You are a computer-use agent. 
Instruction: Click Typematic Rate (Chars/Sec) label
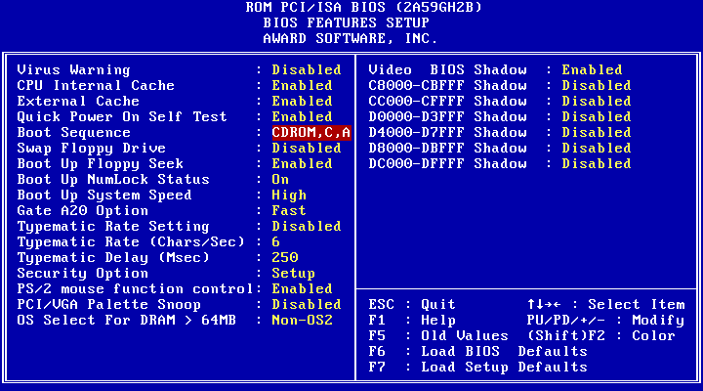coord(131,241)
